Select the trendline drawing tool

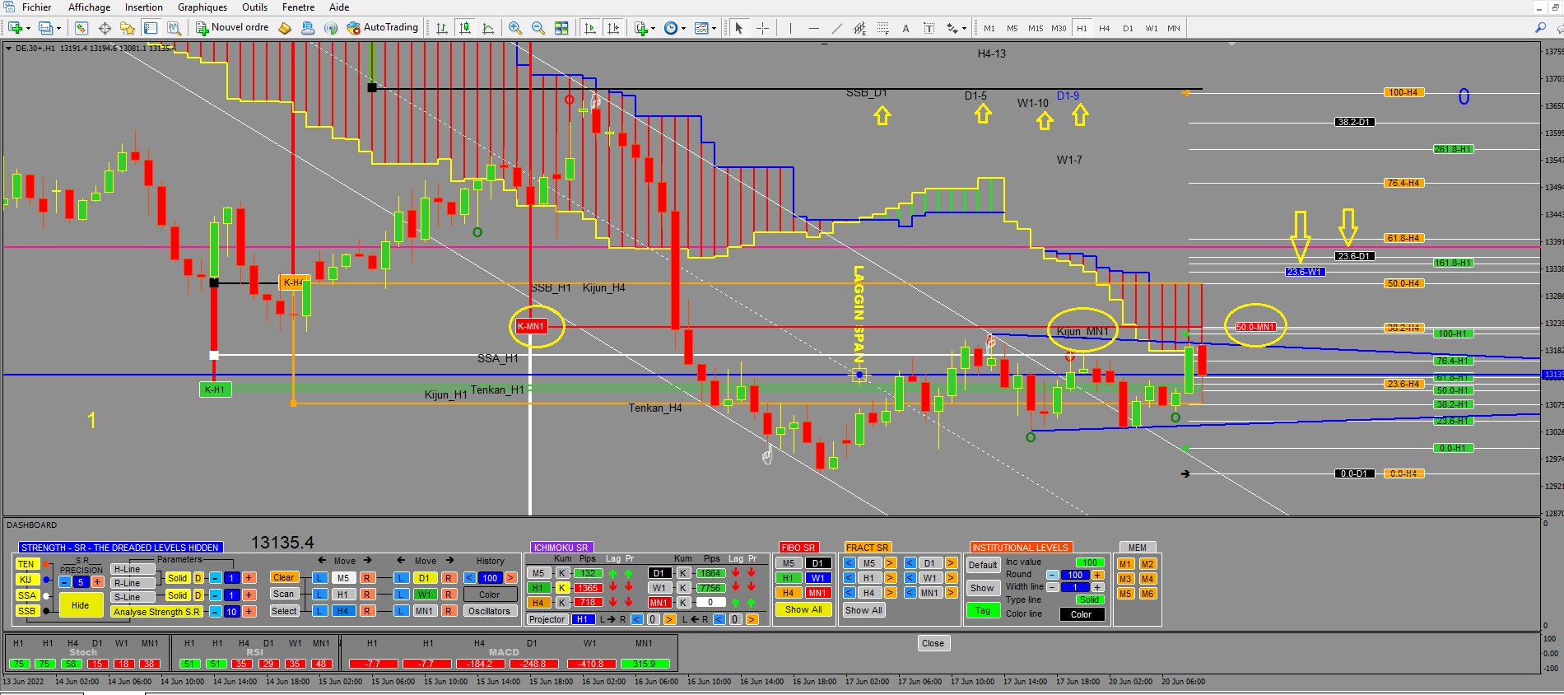click(x=837, y=28)
